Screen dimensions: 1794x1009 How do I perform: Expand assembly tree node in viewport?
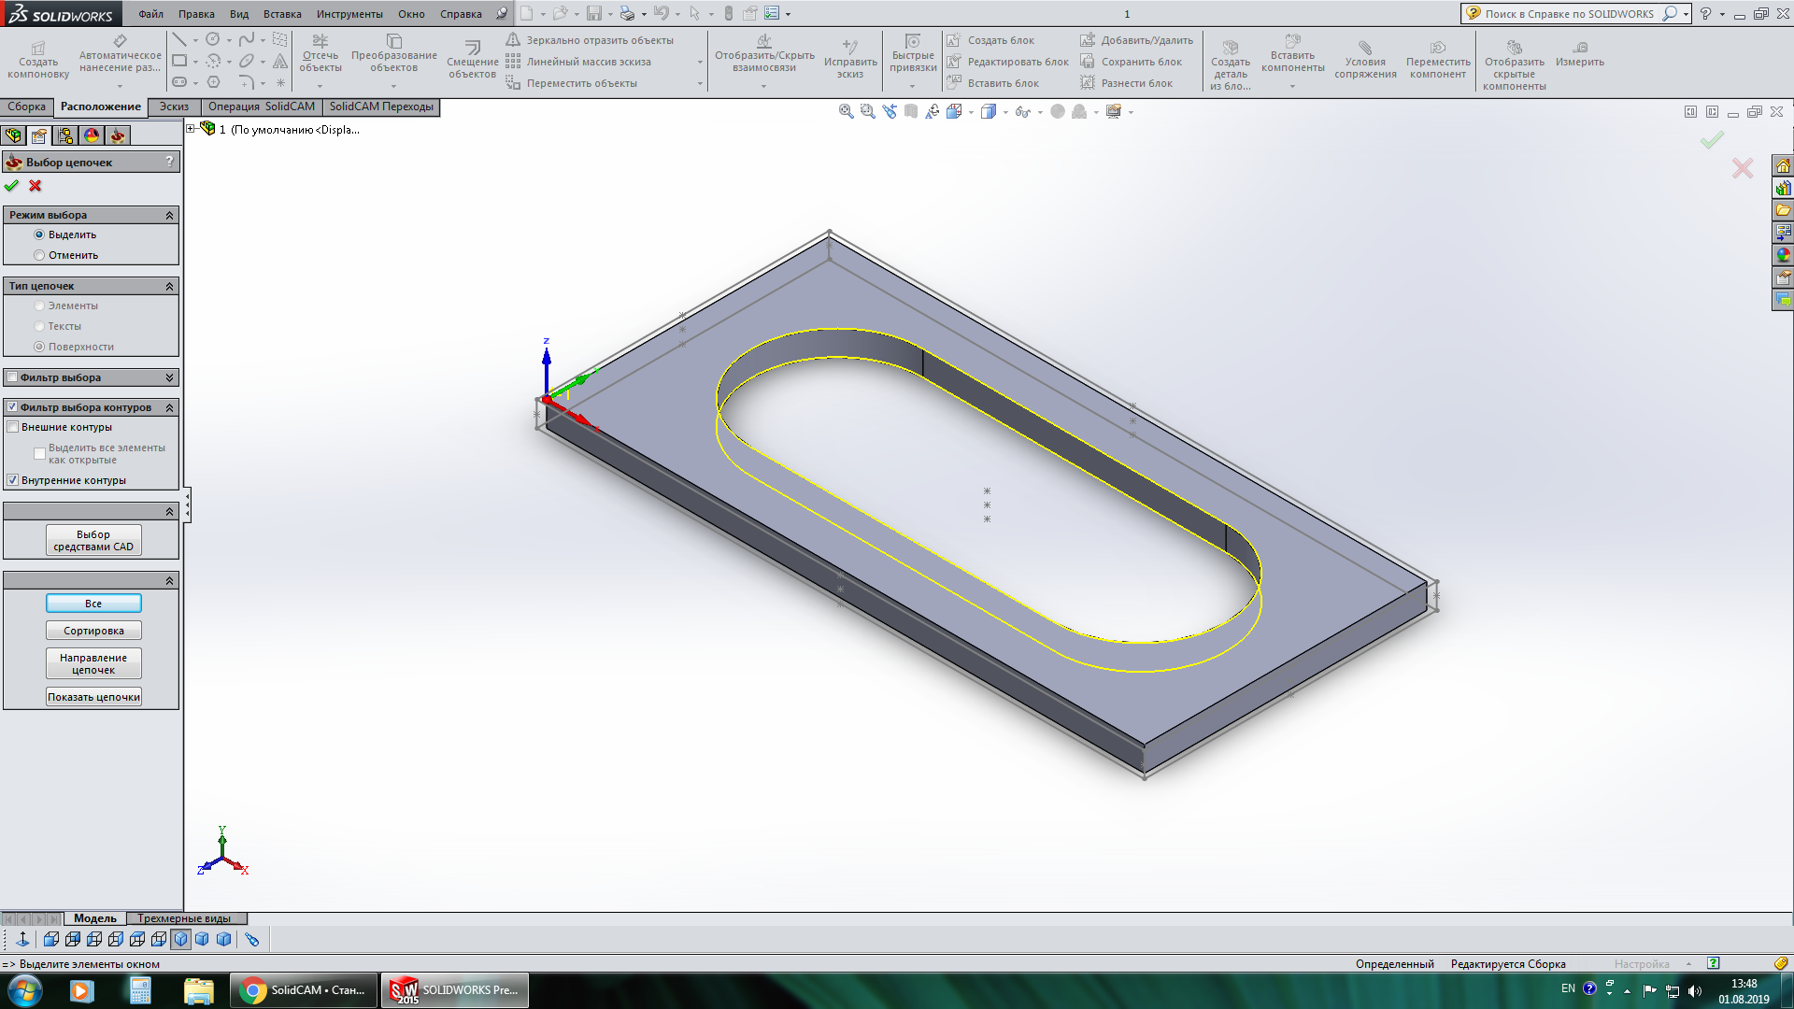[x=191, y=129]
